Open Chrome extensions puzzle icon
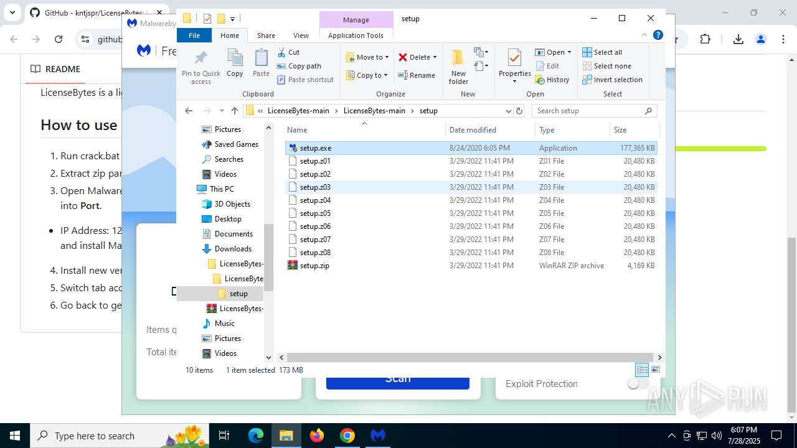The height and width of the screenshot is (448, 797). (x=705, y=39)
